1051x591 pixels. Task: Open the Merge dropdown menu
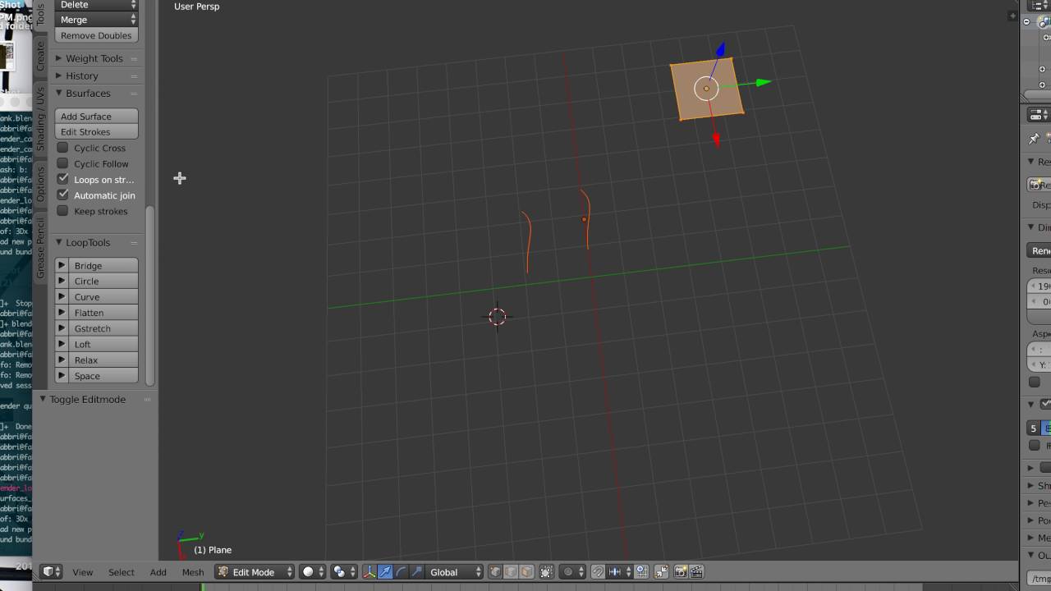[96, 20]
